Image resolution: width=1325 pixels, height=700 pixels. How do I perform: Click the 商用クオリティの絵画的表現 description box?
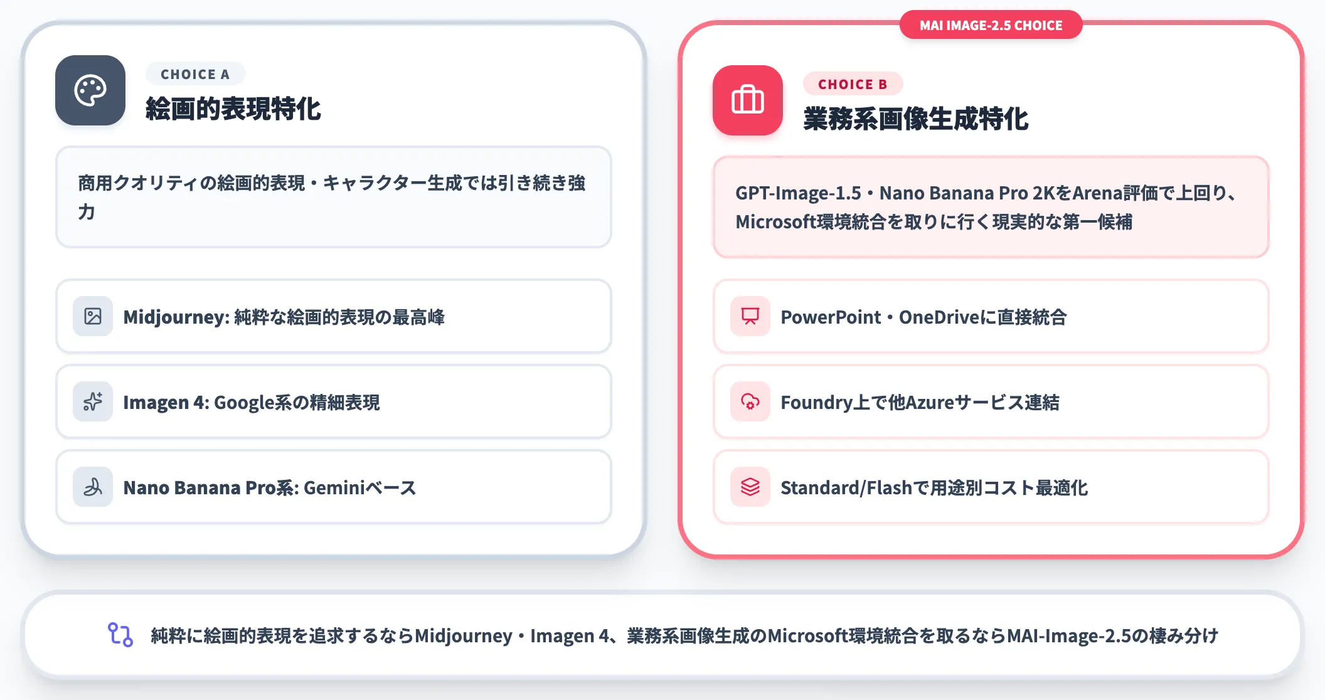pos(334,197)
